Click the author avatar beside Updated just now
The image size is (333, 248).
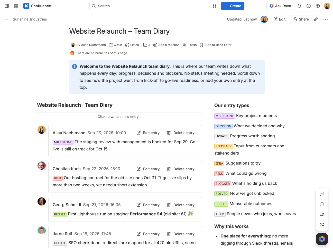[x=264, y=19]
